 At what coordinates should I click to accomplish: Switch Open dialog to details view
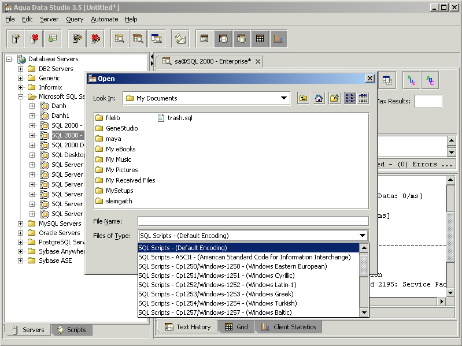click(x=363, y=98)
